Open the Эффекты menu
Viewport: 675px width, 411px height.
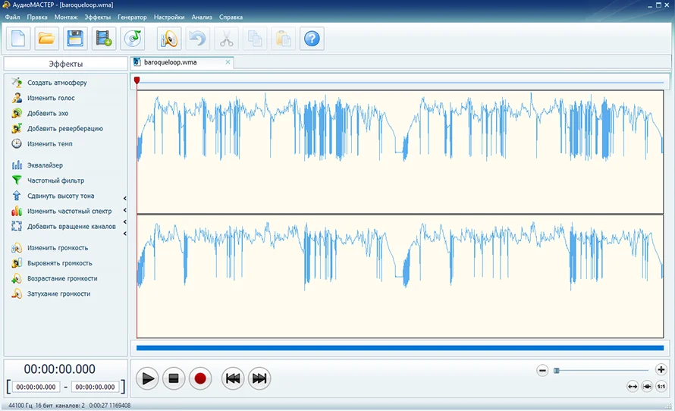97,17
